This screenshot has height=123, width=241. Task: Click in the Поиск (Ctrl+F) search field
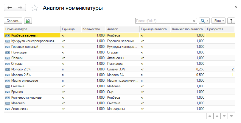[163, 21]
